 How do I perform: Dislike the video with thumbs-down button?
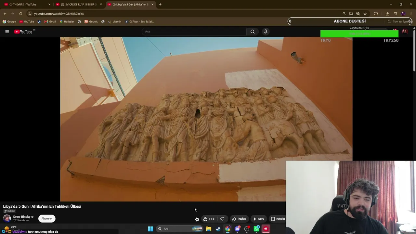pos(222,219)
